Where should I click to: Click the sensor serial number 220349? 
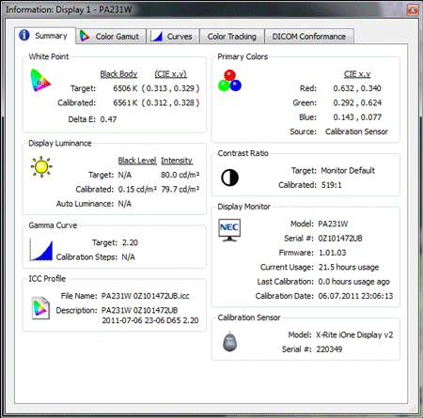click(x=329, y=349)
